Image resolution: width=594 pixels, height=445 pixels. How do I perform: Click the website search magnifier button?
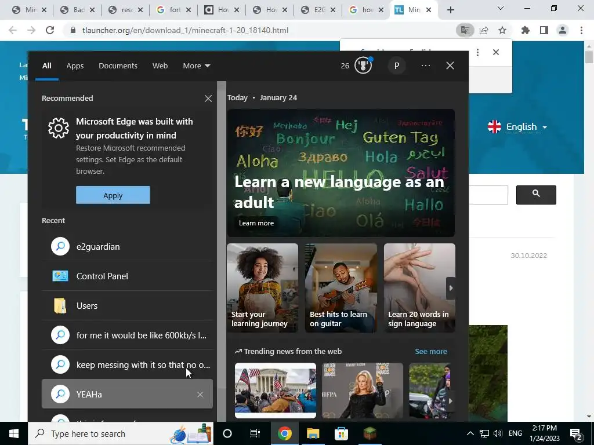coord(536,195)
